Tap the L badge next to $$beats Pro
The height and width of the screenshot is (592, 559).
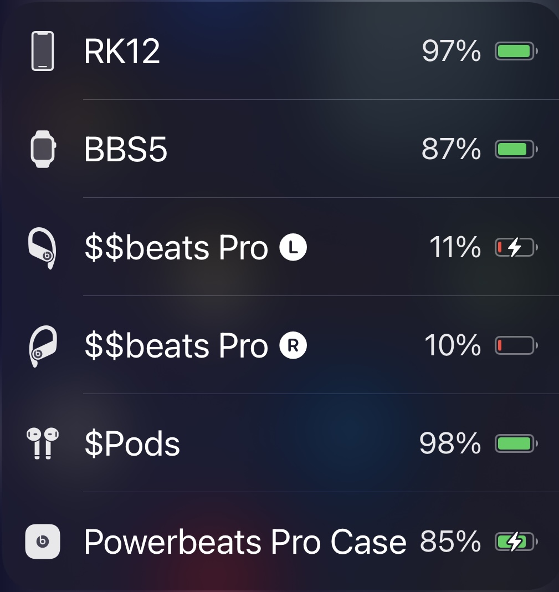[x=293, y=247]
